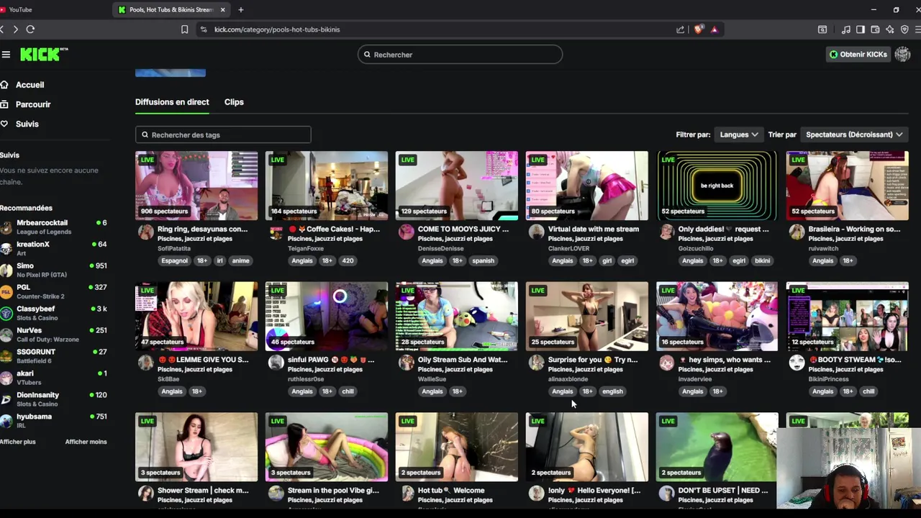The image size is (921, 518).
Task: Go forward with the browser forward arrow
Action: point(15,29)
